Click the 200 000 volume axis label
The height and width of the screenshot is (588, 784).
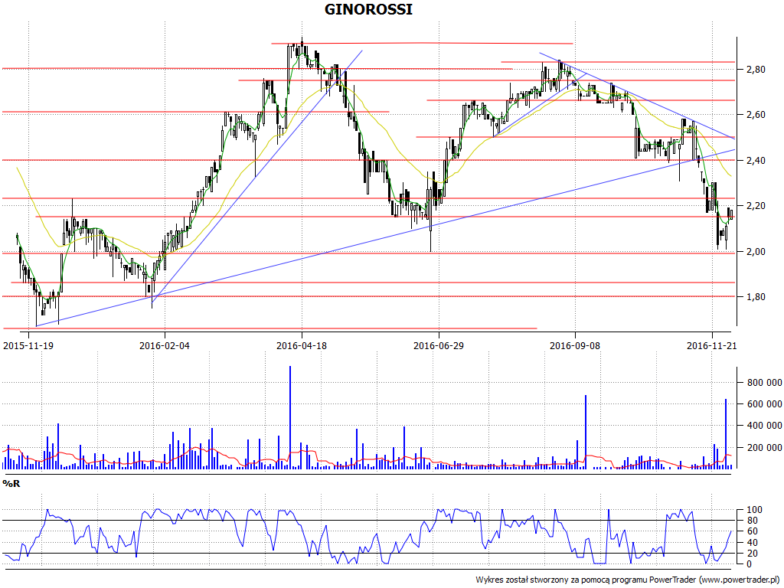point(764,447)
